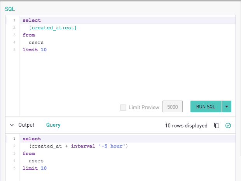Screen dimensions: 241x181
Task: Click the from keyword in output query
Action: 29,153
